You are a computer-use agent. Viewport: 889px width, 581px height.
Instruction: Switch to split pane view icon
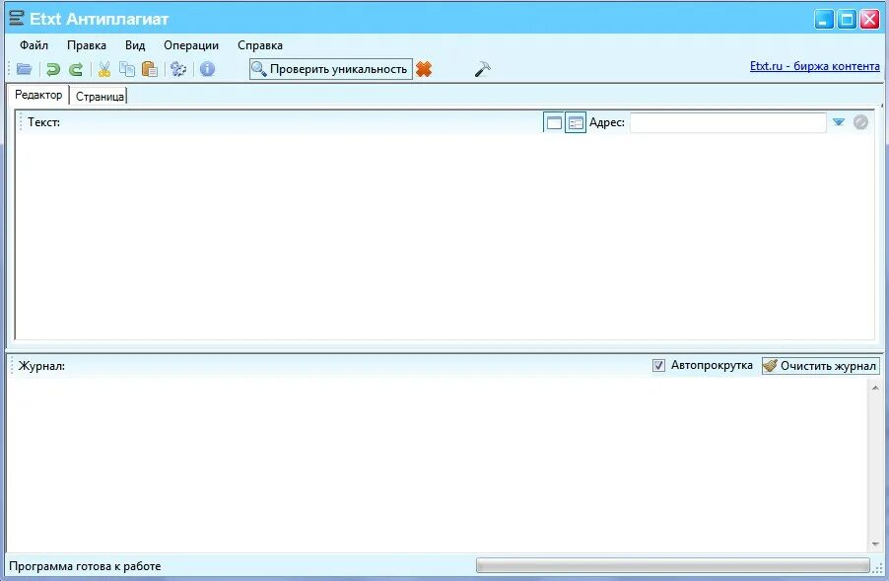pos(576,122)
